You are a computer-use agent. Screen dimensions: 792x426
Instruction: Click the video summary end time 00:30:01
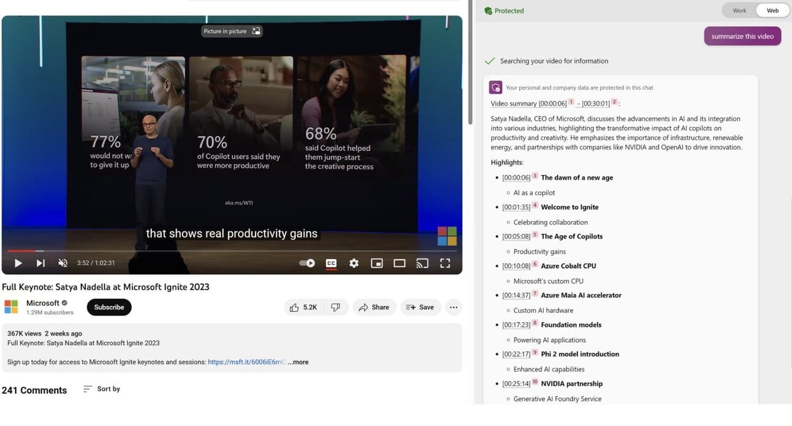point(595,104)
